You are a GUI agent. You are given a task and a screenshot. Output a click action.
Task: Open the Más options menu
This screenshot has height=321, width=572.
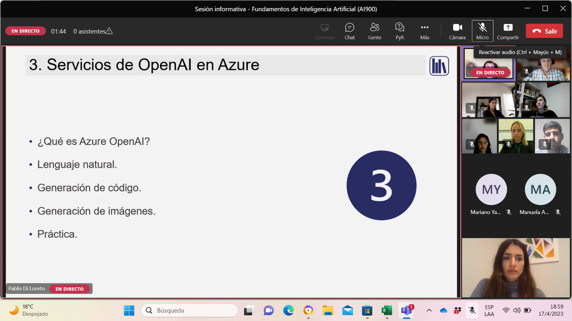coord(425,31)
